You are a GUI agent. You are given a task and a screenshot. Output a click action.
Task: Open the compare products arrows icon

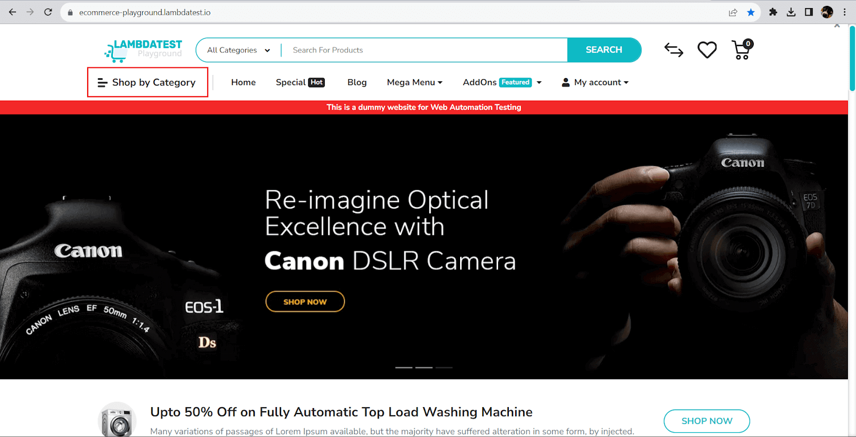pos(674,50)
